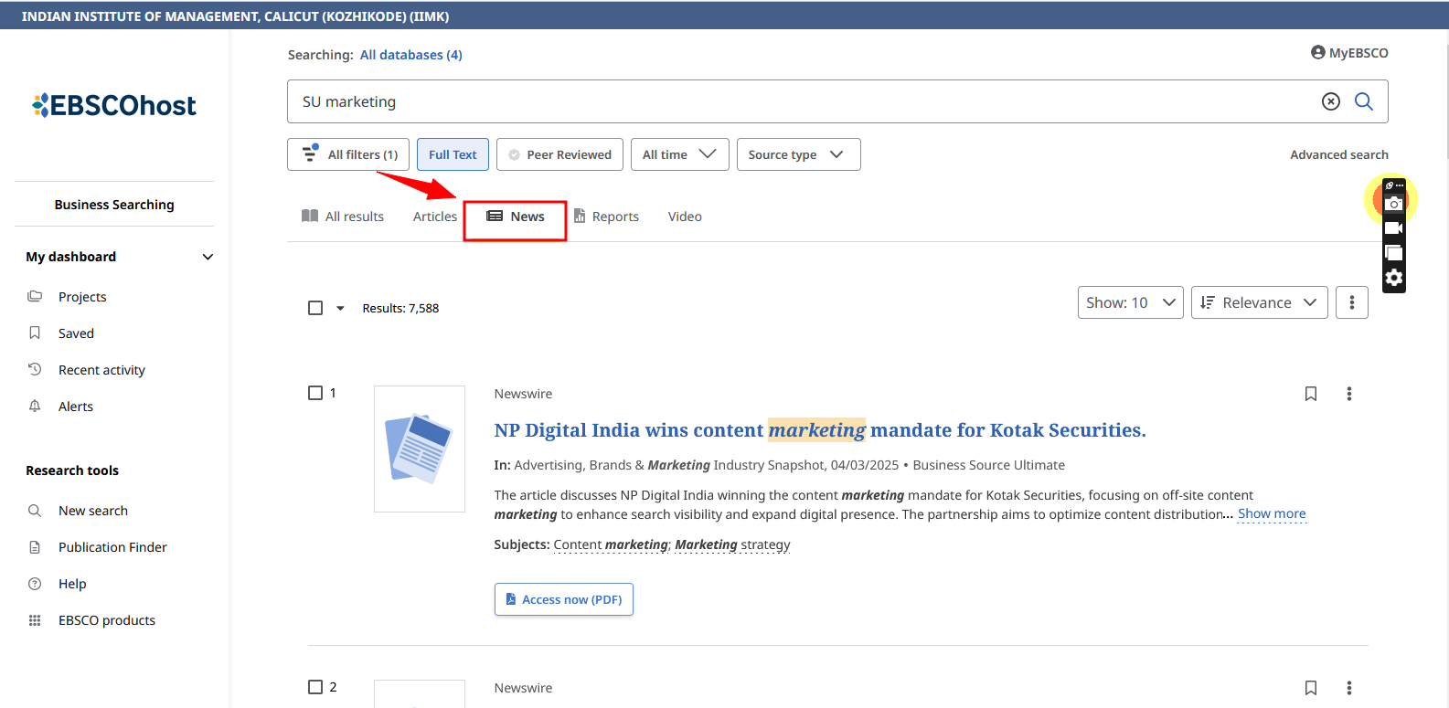The height and width of the screenshot is (708, 1449).
Task: Tick the select-all results checkbox
Action: (315, 308)
